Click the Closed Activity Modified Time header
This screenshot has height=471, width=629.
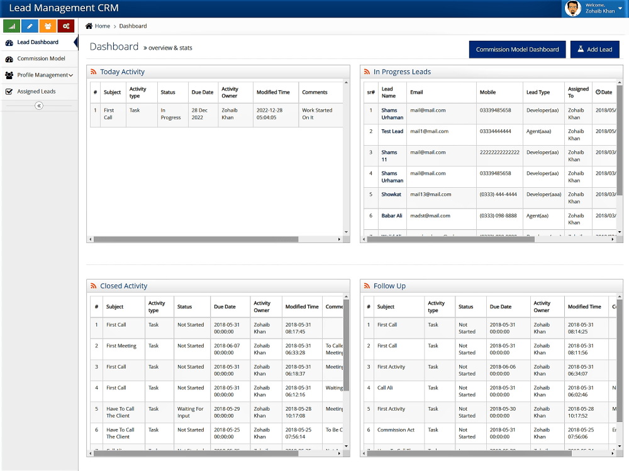302,307
